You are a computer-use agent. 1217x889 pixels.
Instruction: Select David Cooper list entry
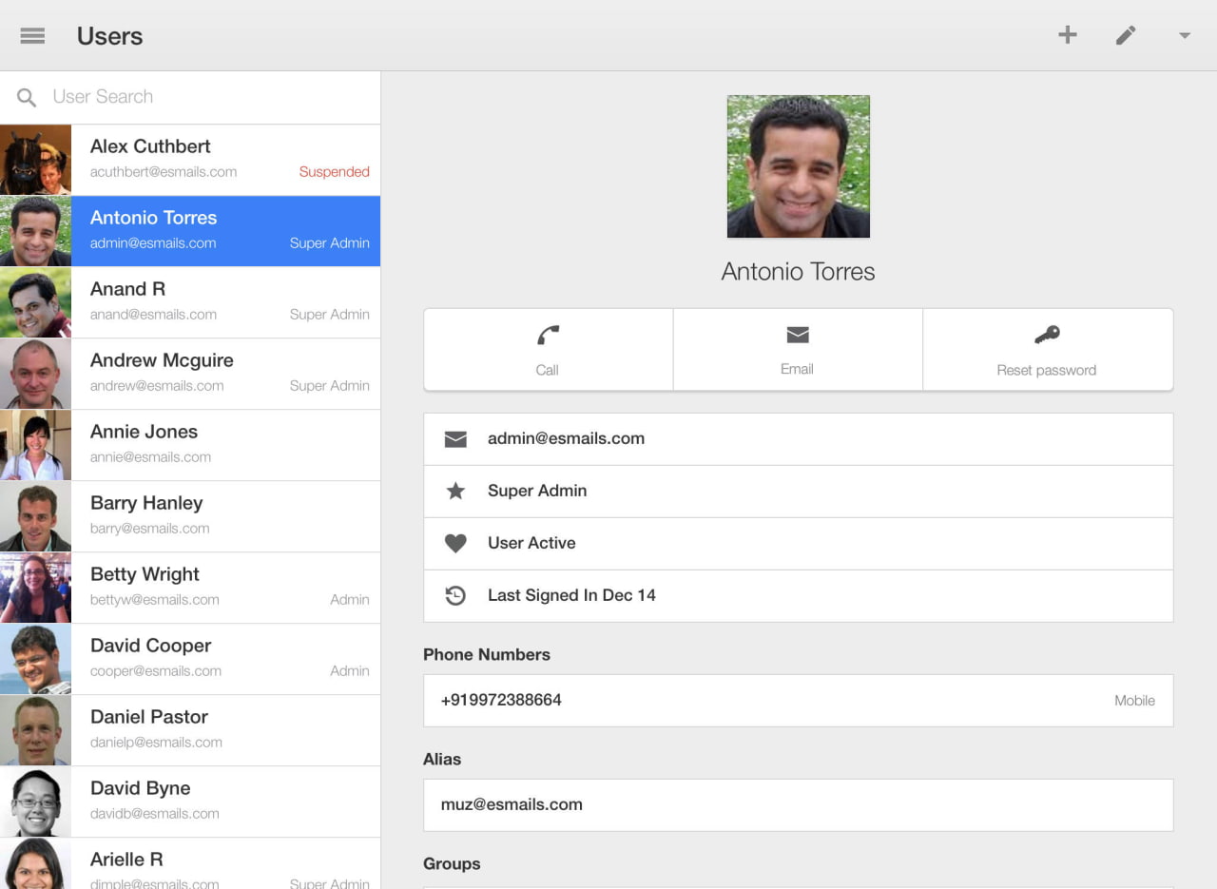tap(190, 658)
